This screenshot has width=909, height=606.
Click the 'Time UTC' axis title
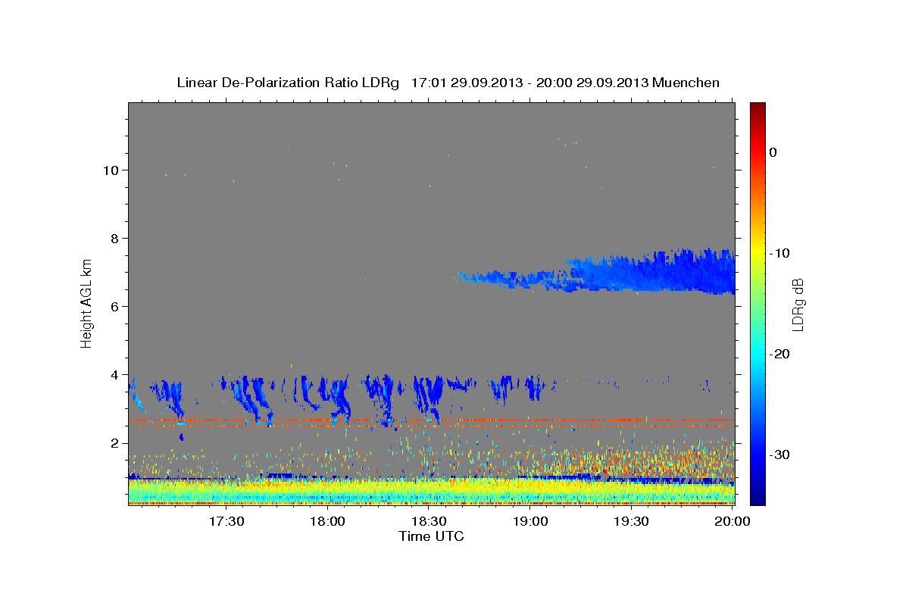[431, 536]
